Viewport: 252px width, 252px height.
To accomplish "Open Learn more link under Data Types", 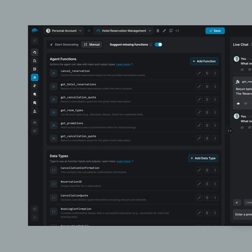I will [x=125, y=161].
